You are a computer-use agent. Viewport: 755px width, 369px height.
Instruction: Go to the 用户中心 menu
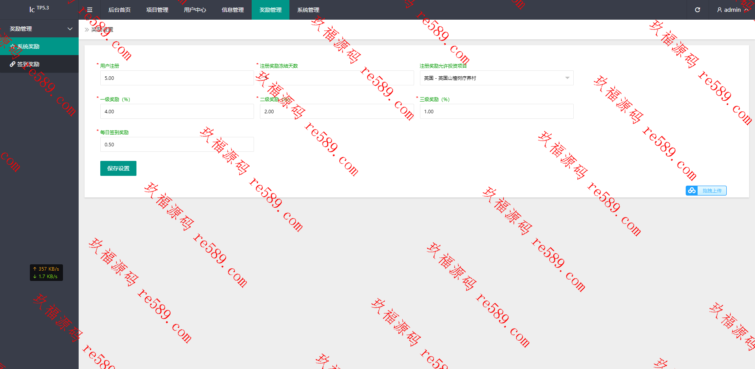195,10
